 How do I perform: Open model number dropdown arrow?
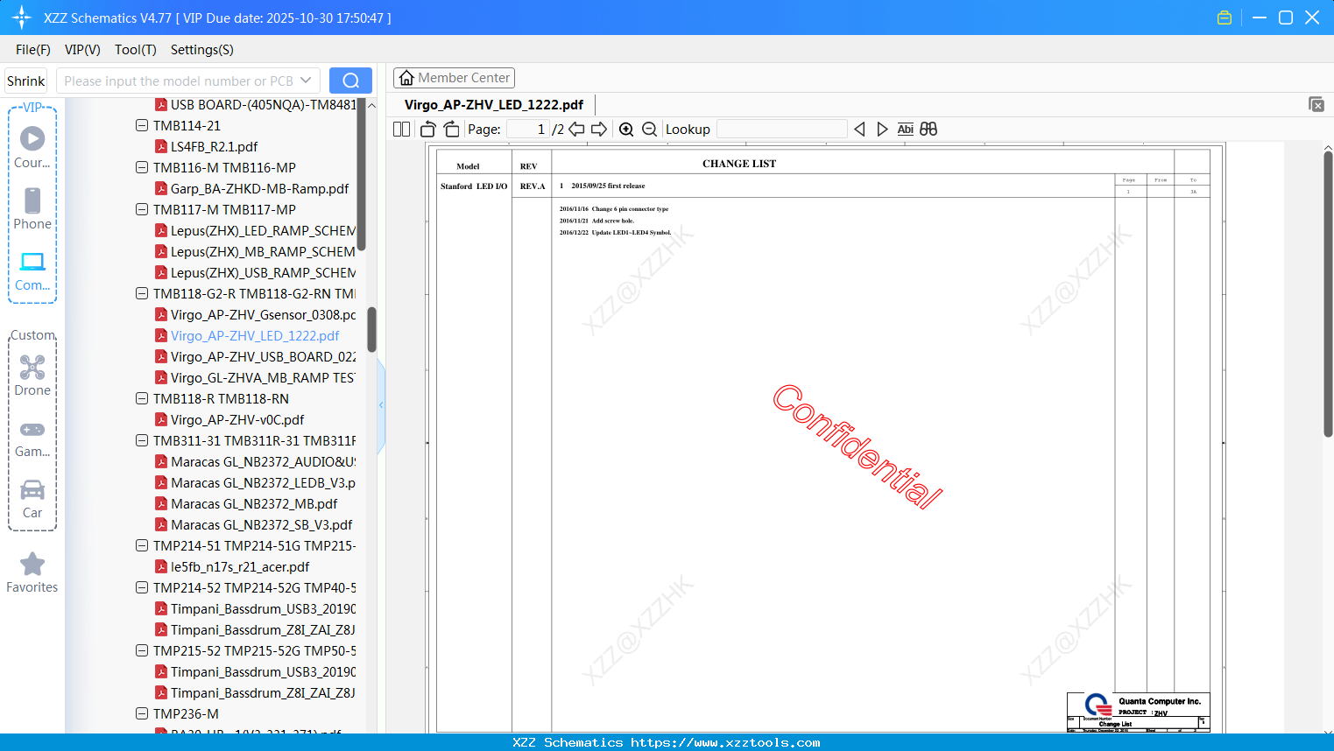[306, 81]
